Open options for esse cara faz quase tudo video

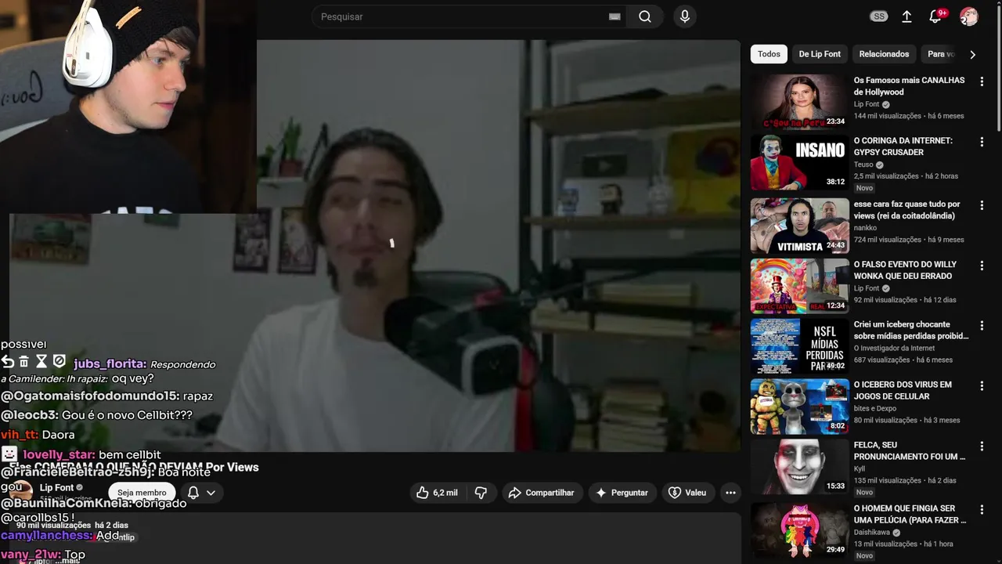[982, 205]
